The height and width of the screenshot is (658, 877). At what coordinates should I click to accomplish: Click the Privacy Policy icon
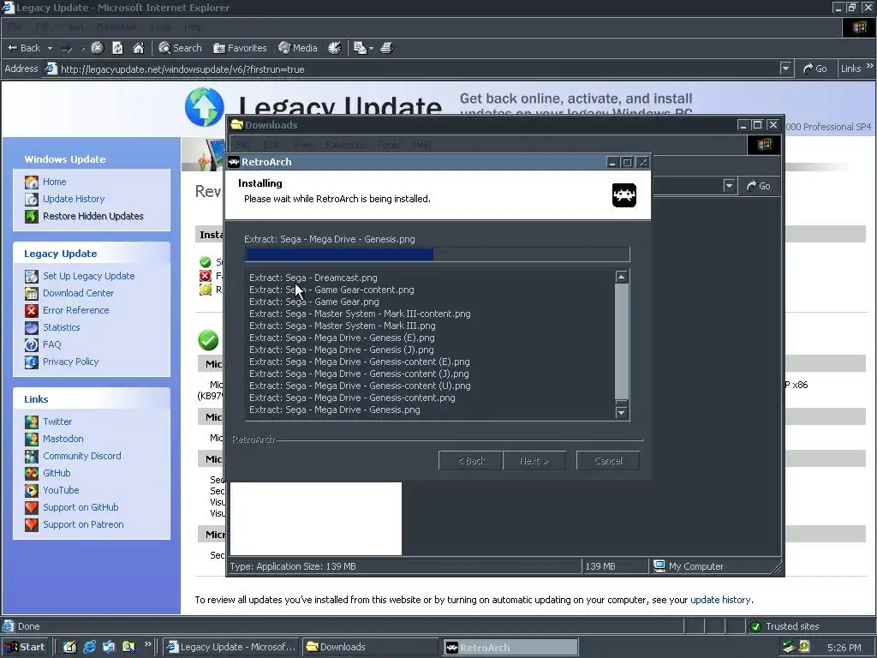(x=32, y=362)
